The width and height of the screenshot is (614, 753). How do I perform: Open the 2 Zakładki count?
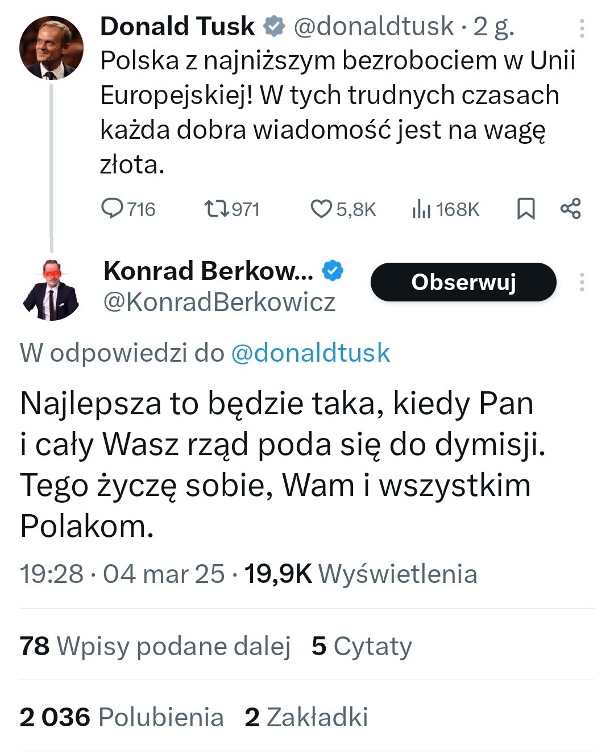[x=306, y=717]
